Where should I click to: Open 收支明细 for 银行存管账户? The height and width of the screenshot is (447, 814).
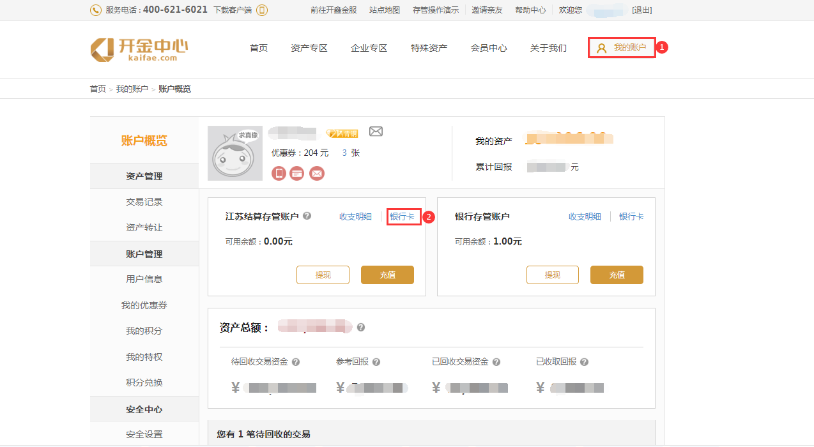point(585,216)
